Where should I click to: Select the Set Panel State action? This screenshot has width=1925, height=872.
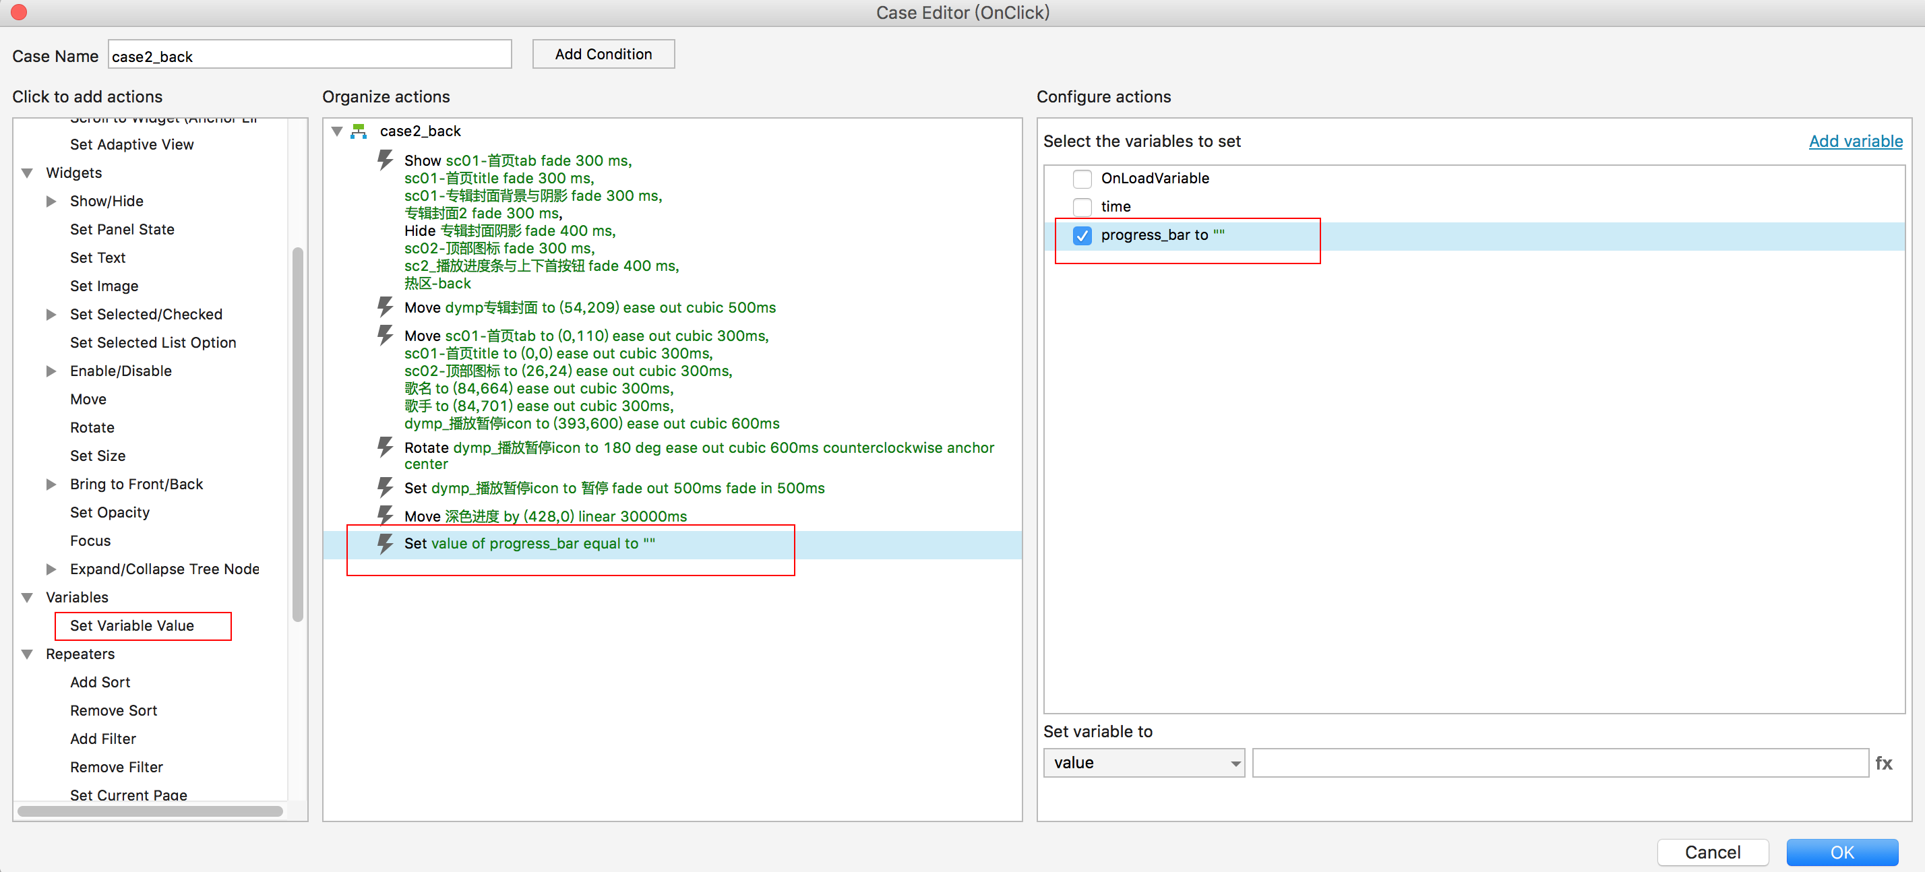(122, 229)
